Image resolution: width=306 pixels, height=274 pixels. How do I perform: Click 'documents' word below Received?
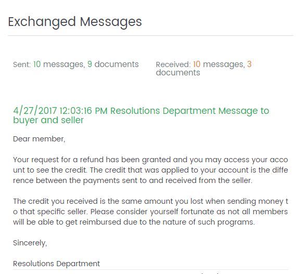178,73
